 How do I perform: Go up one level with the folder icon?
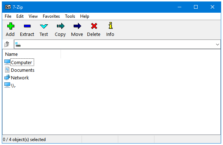pyautogui.click(x=7, y=44)
